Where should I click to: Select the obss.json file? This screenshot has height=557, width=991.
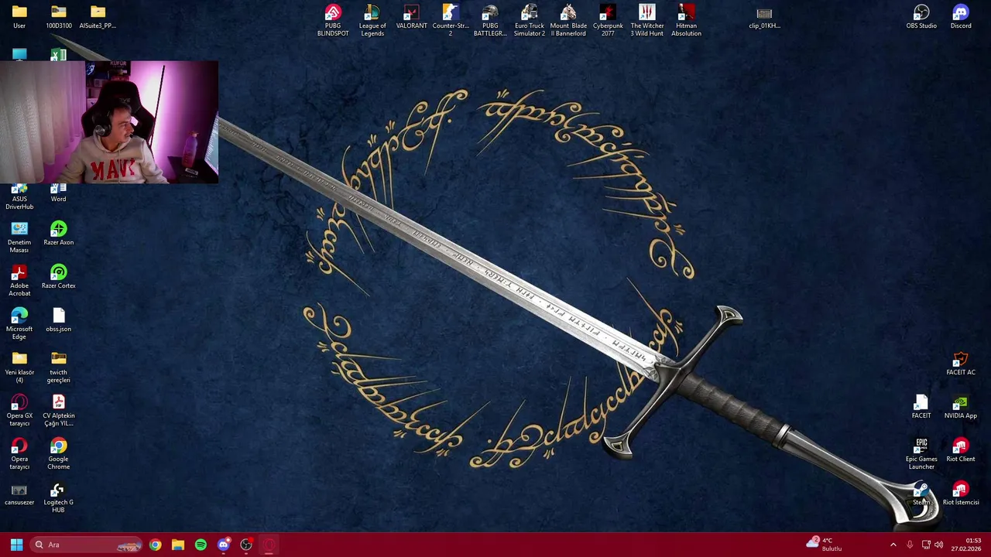pos(59,320)
